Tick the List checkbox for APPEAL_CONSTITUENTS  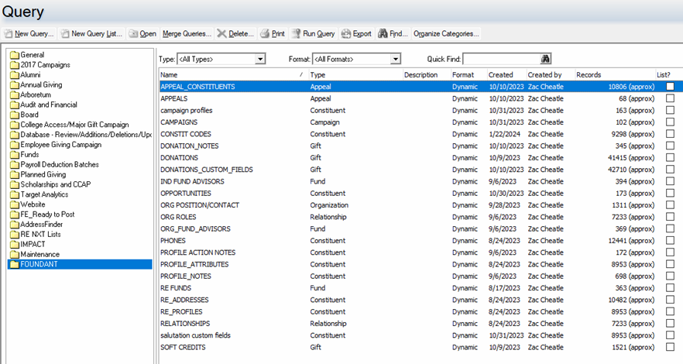coord(670,87)
